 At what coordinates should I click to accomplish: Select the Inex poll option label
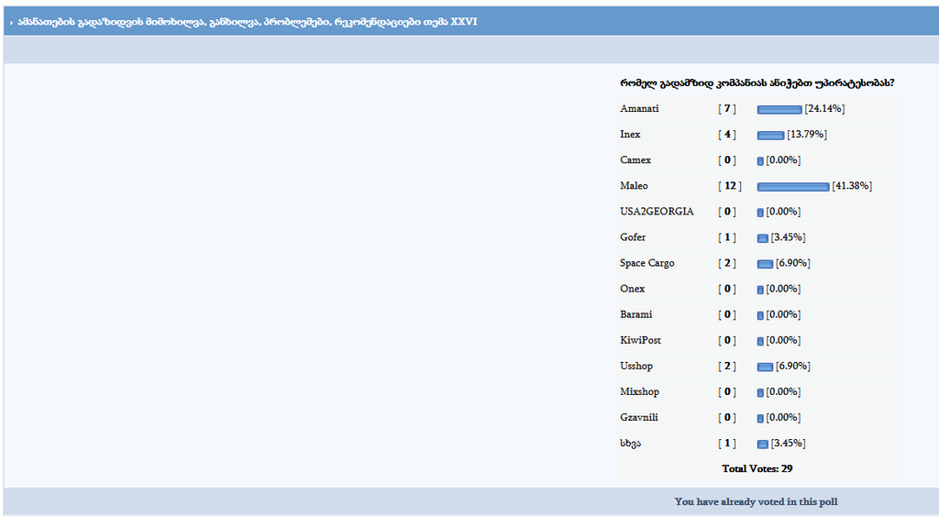(x=630, y=134)
